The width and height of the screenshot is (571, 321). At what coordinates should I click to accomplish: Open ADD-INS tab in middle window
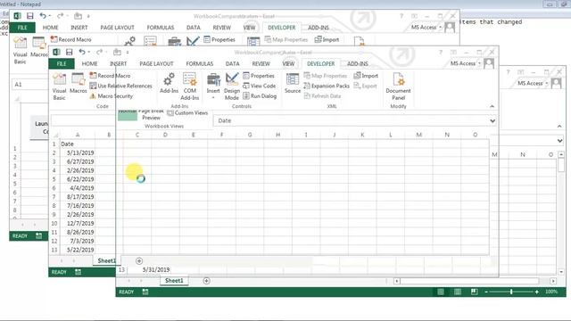point(358,63)
